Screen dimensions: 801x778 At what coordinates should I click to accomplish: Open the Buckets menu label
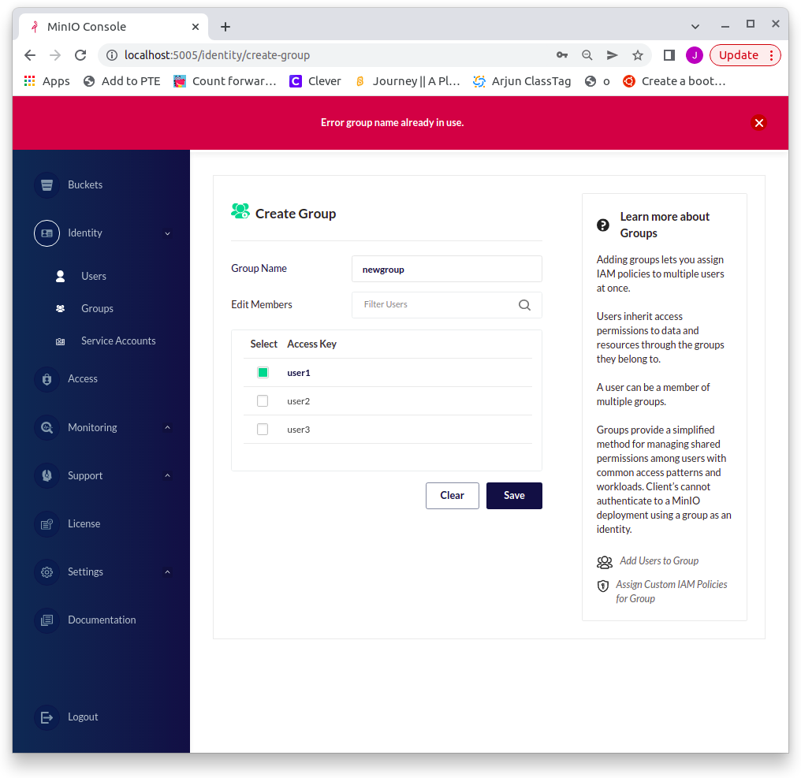tap(85, 185)
